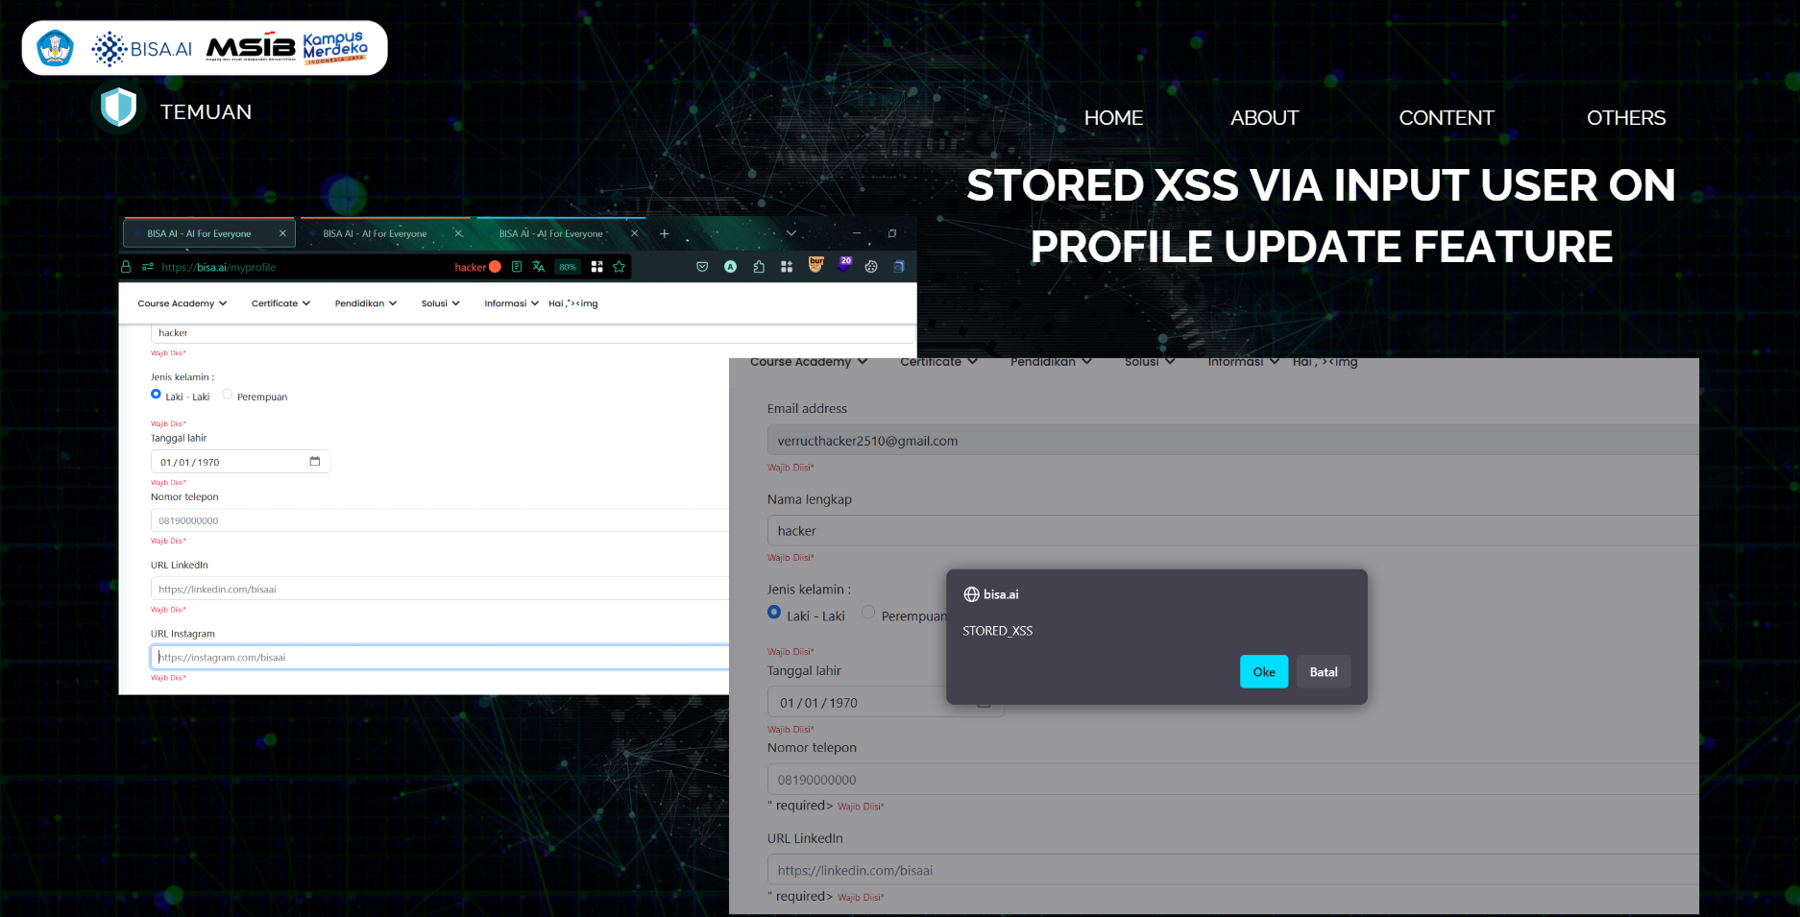Open the extensions puzzle icon
Viewport: 1800px width, 917px height.
coord(759,267)
